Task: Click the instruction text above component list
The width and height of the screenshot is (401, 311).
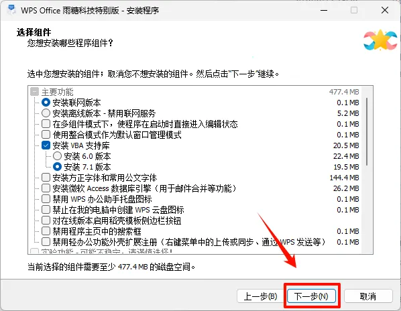Action: click(153, 74)
